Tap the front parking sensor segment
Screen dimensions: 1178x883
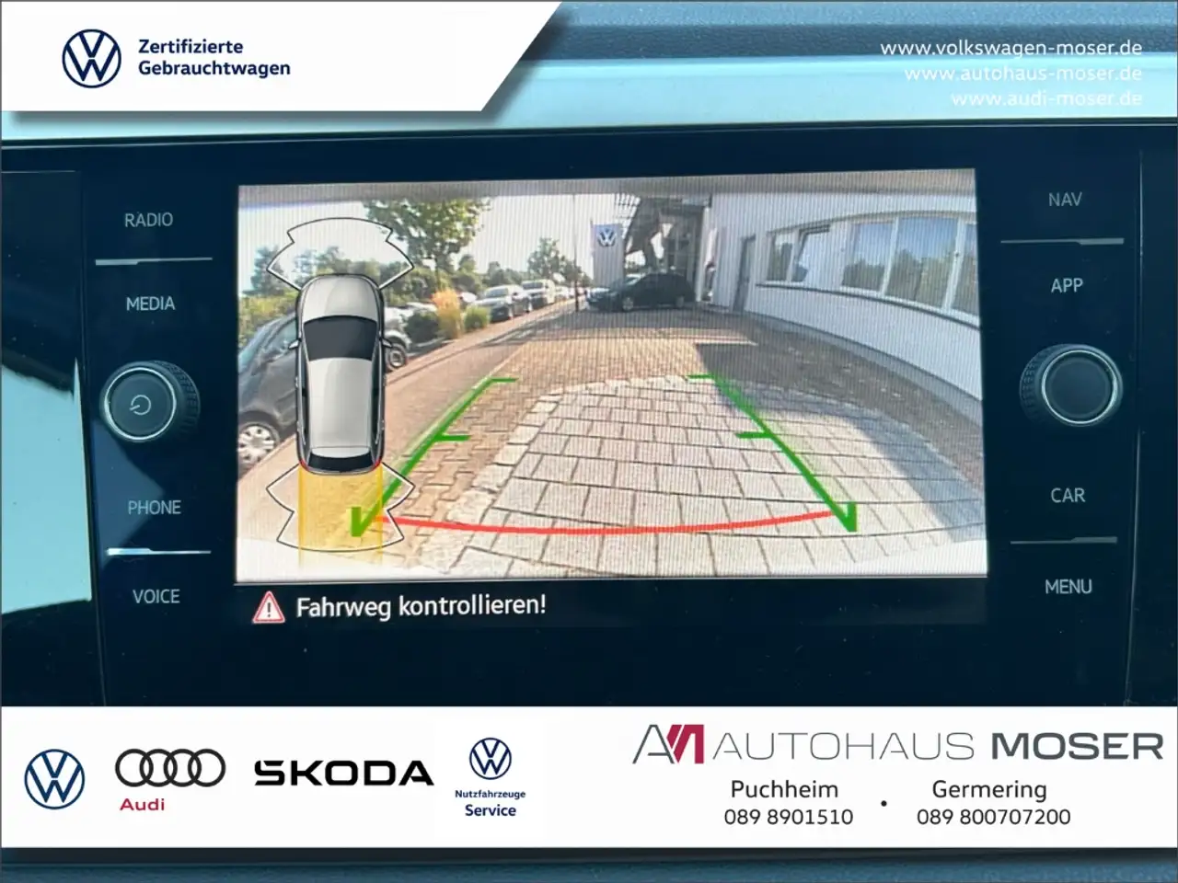coord(339,247)
